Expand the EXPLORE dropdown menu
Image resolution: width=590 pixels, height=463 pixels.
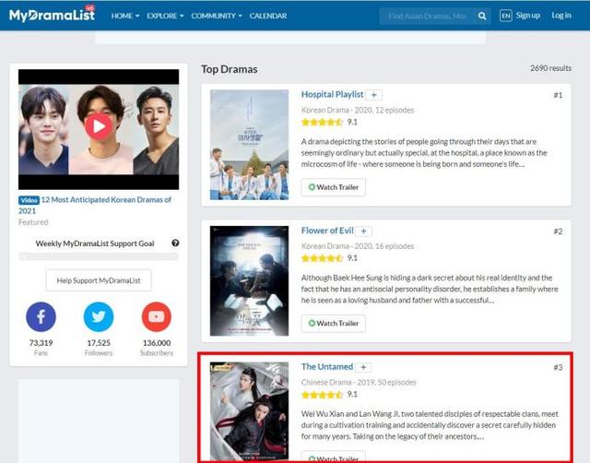(x=165, y=16)
